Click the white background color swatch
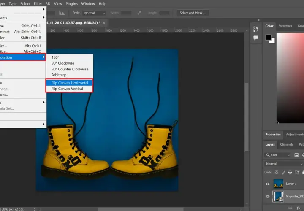Image resolution: width=304 pixels, height=211 pixels. tap(273, 41)
